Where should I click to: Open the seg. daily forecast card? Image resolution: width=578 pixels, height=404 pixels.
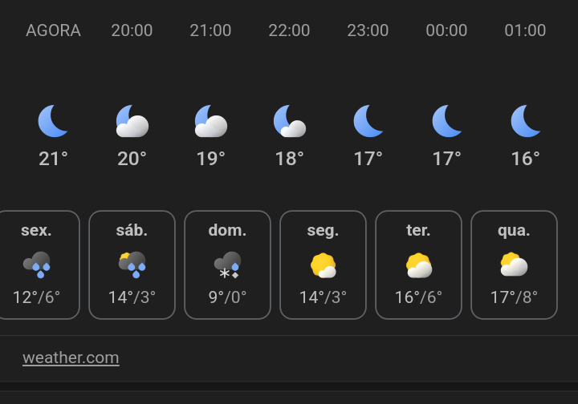[x=323, y=265]
